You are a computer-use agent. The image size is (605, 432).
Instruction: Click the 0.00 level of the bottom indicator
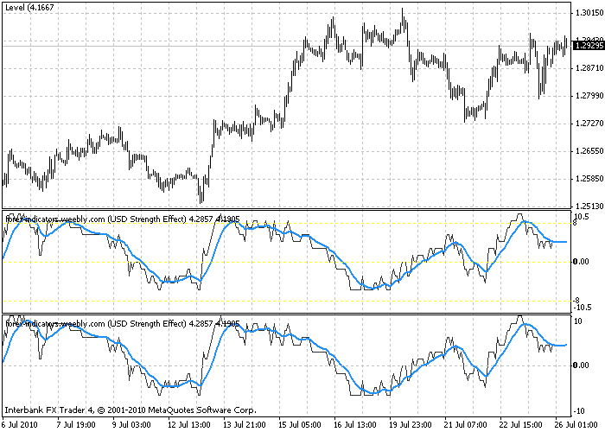coord(581,365)
